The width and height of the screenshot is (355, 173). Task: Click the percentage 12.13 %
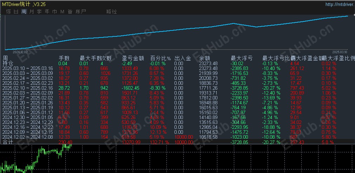pos(158,132)
